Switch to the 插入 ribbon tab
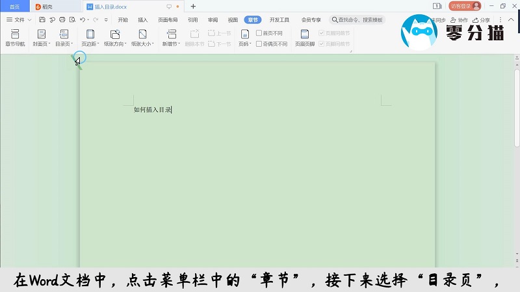The image size is (520, 292). [143, 20]
